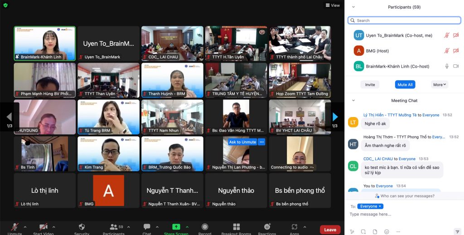Click the BL avatar for BrainMark-Khánh Linh

(359, 66)
